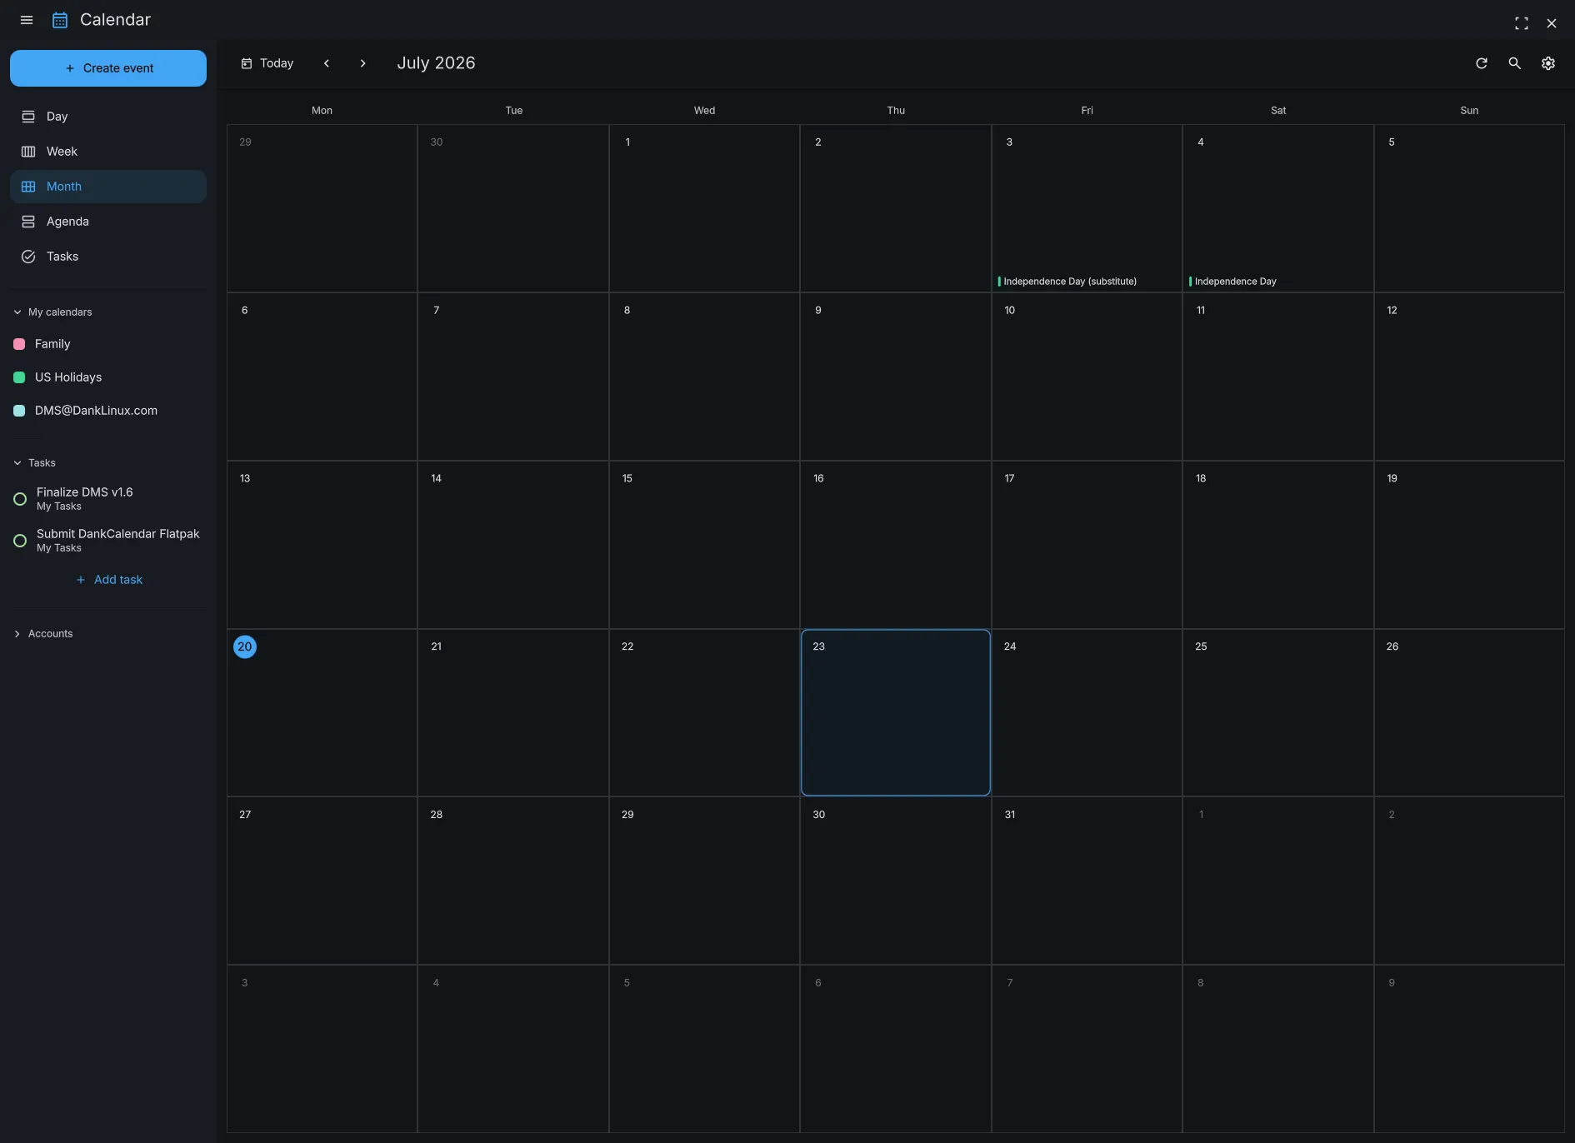Viewport: 1575px width, 1143px height.
Task: Collapse the My calendars section
Action: (17, 312)
